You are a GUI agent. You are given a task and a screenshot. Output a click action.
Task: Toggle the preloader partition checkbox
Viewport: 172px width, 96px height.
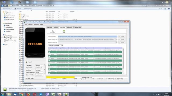point(49,50)
